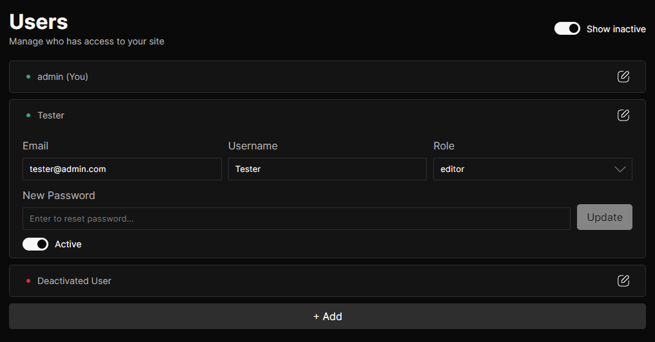Viewport: 655px width, 342px height.
Task: Select the Tester user row title
Action: click(51, 115)
